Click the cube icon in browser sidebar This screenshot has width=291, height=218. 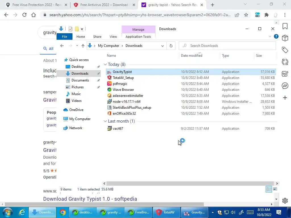coord(285,38)
